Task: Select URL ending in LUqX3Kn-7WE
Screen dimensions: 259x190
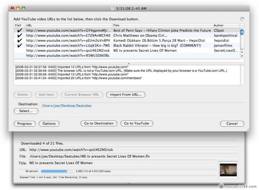Action: (x=68, y=45)
